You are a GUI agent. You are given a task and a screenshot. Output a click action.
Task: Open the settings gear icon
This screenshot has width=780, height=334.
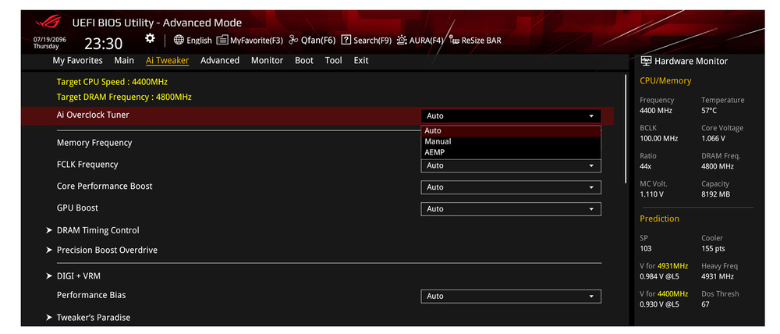tap(150, 39)
